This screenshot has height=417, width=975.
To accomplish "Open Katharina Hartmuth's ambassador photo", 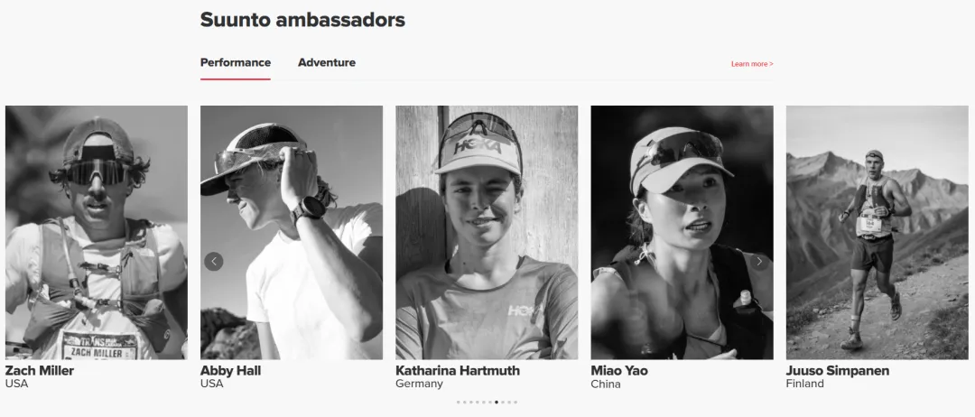I will click(x=487, y=233).
